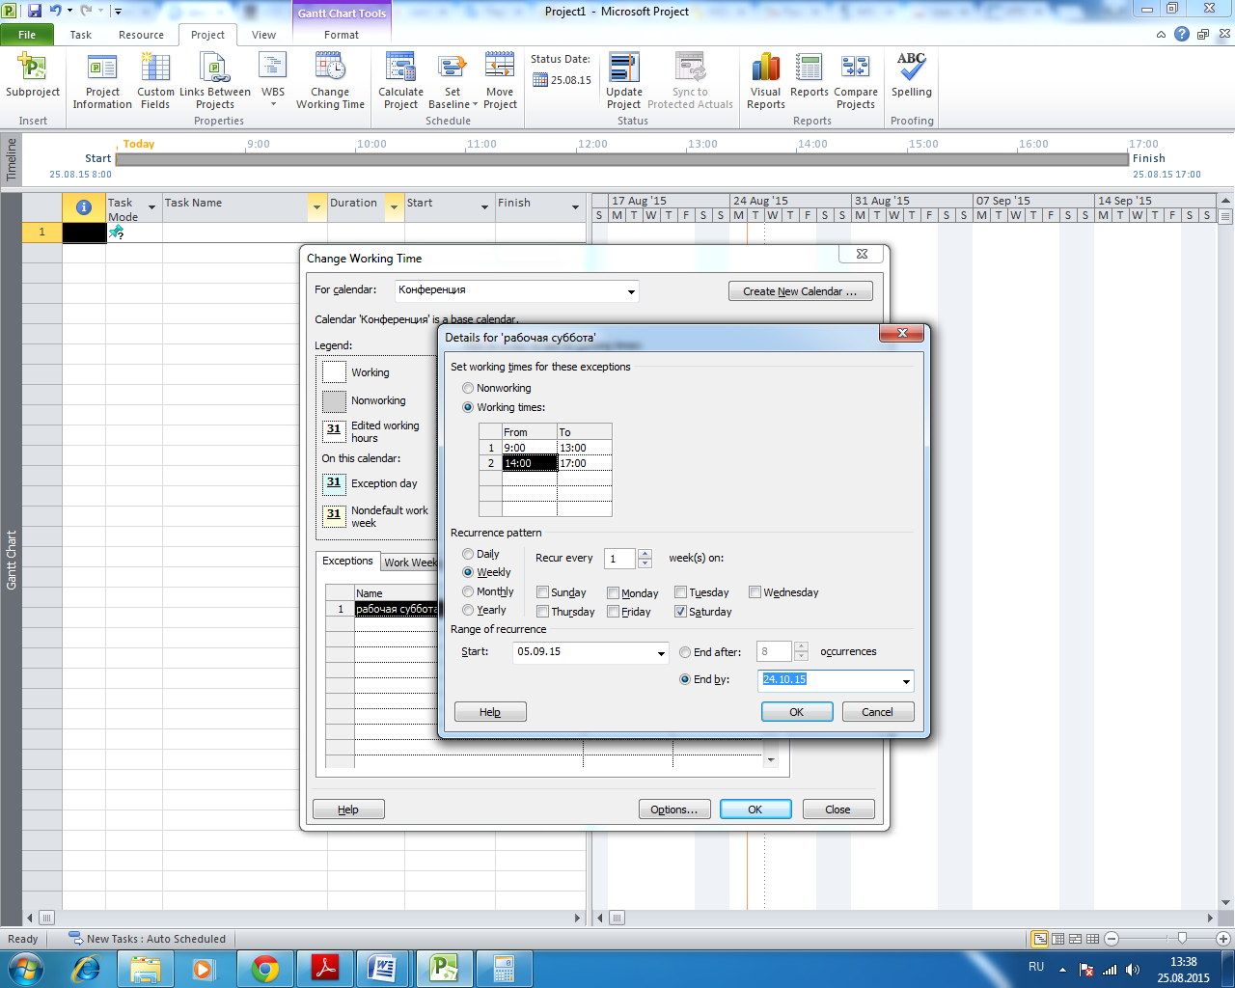Select the Move Project command
This screenshot has height=988, width=1235.
[500, 81]
